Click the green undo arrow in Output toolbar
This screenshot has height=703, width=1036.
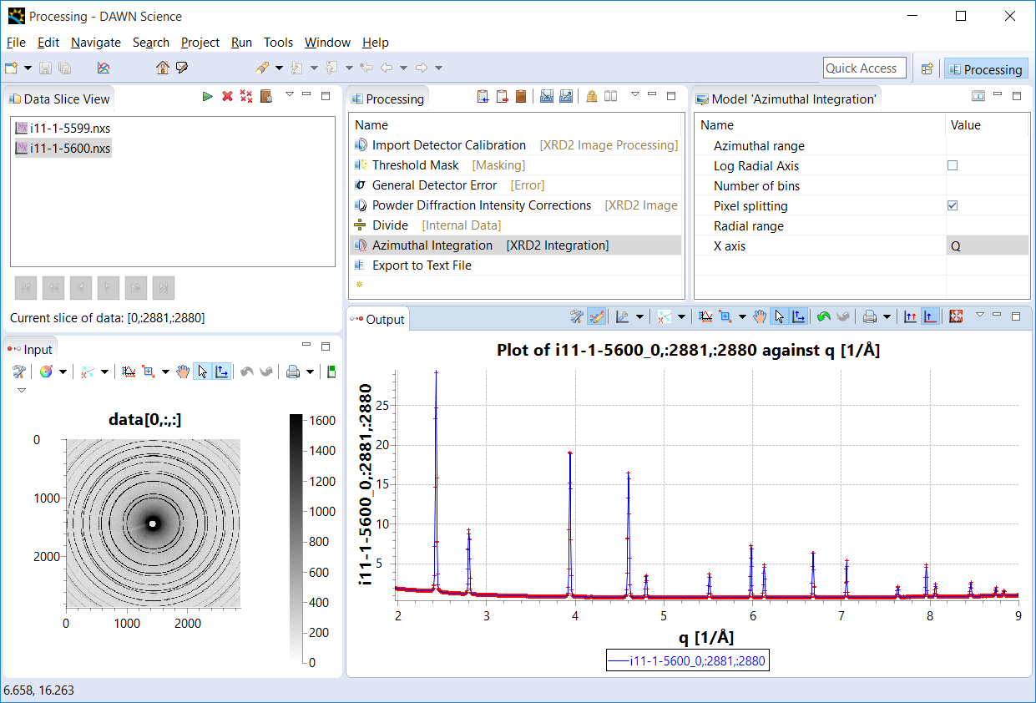[823, 317]
